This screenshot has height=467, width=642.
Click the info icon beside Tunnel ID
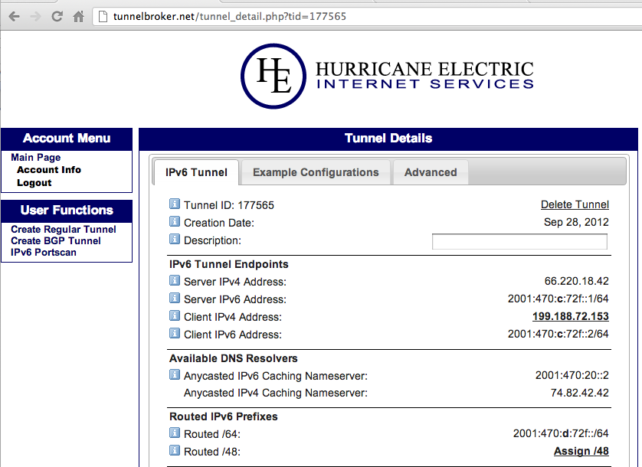pyautogui.click(x=174, y=205)
